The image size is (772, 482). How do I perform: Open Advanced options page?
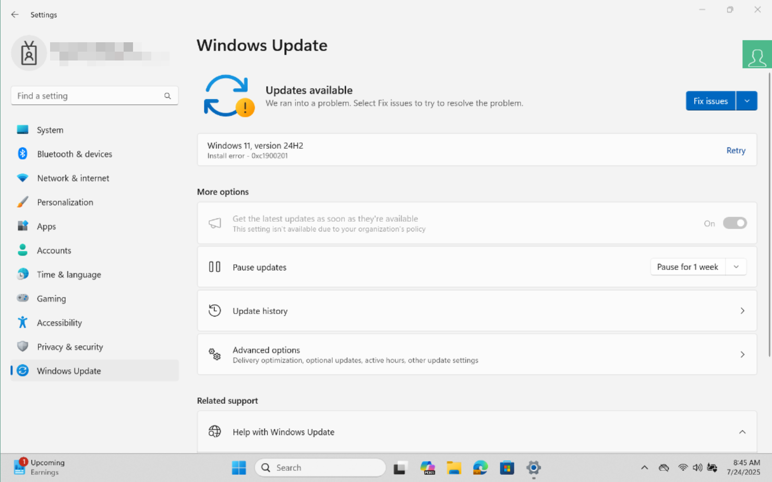pyautogui.click(x=477, y=355)
